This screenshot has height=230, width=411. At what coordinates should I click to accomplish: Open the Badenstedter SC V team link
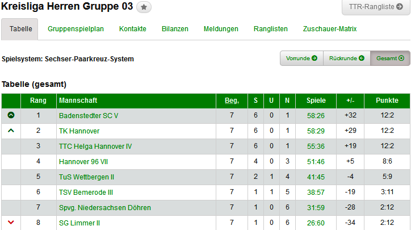point(89,115)
